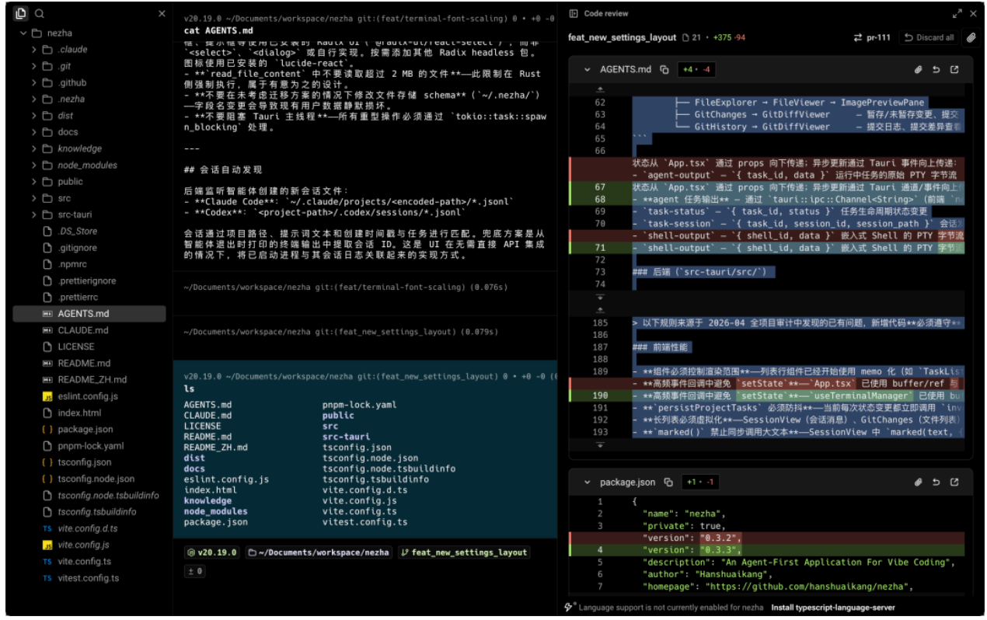Expand hidden lines below line 193 in AGENTS.md
Screen dimensions: 987x620
pyautogui.click(x=599, y=445)
